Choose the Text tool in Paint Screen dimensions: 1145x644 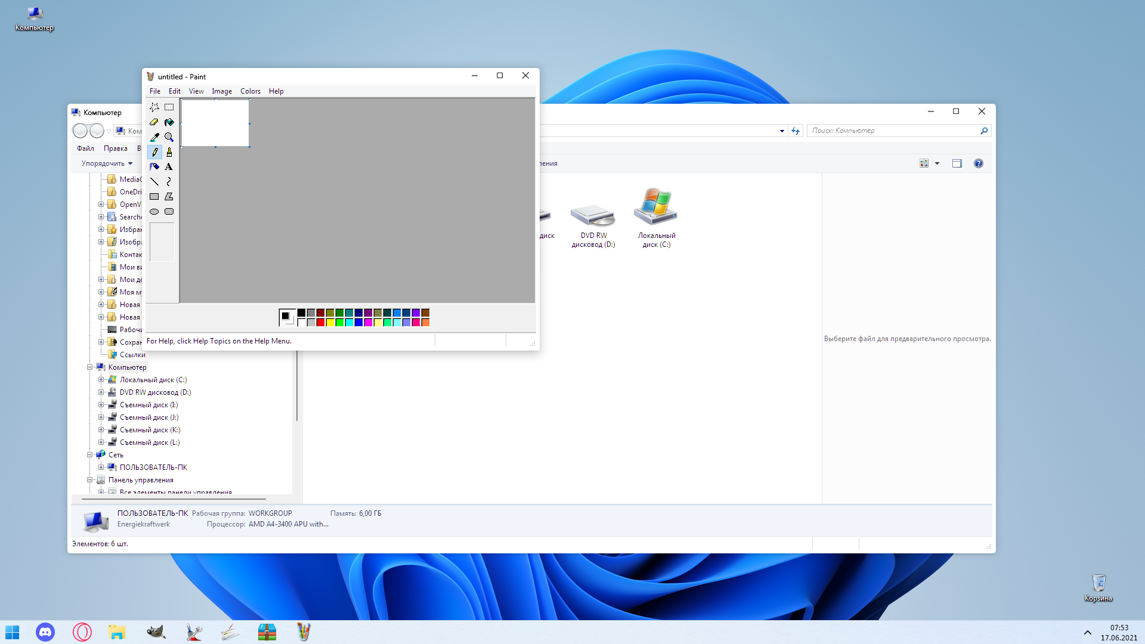click(169, 166)
